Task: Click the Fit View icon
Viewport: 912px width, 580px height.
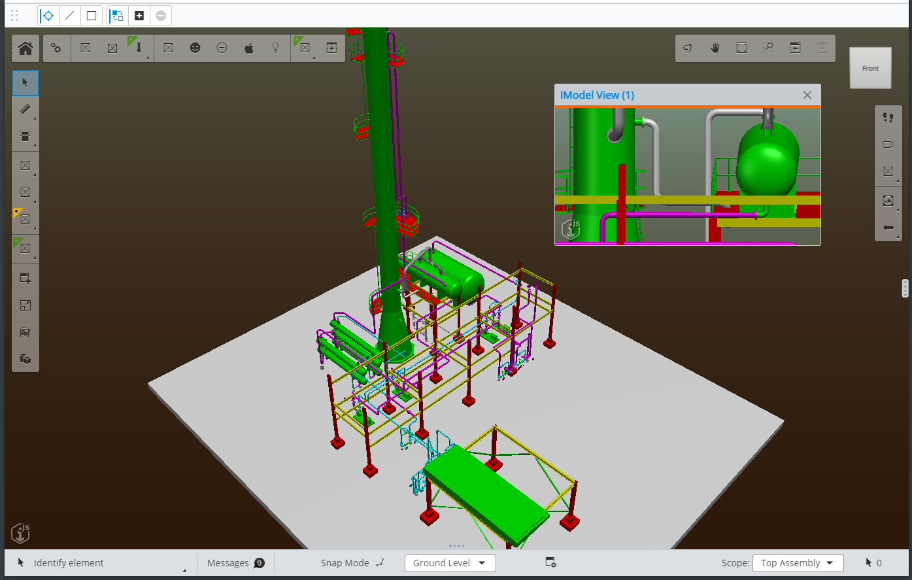Action: coord(742,48)
